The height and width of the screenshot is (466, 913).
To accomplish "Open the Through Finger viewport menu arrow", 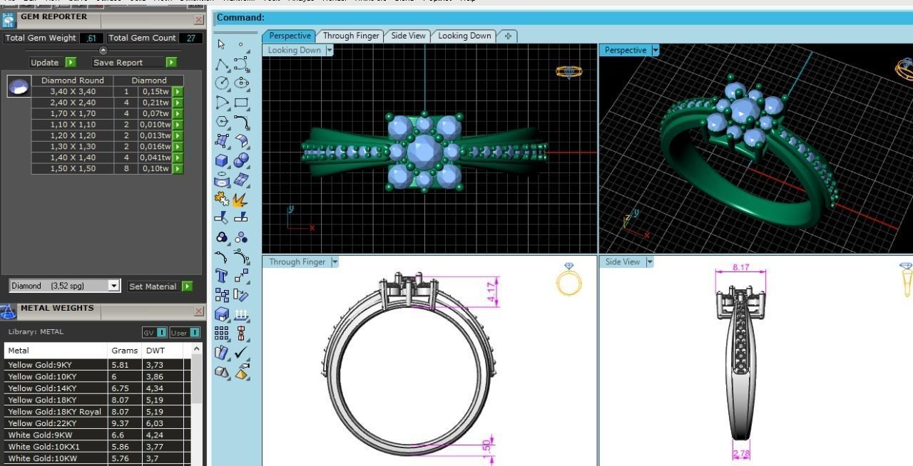I will pyautogui.click(x=335, y=262).
